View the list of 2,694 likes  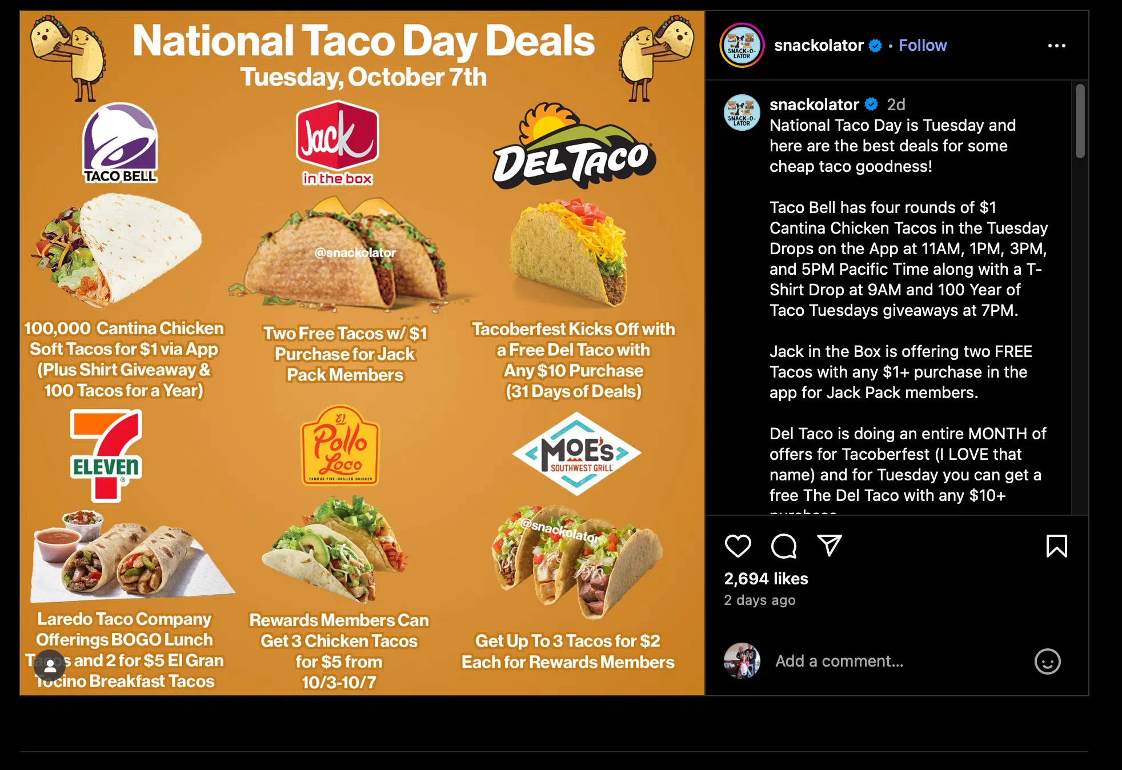tap(766, 579)
